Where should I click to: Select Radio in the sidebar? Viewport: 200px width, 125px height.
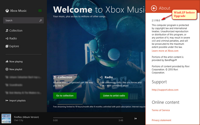point(13,38)
